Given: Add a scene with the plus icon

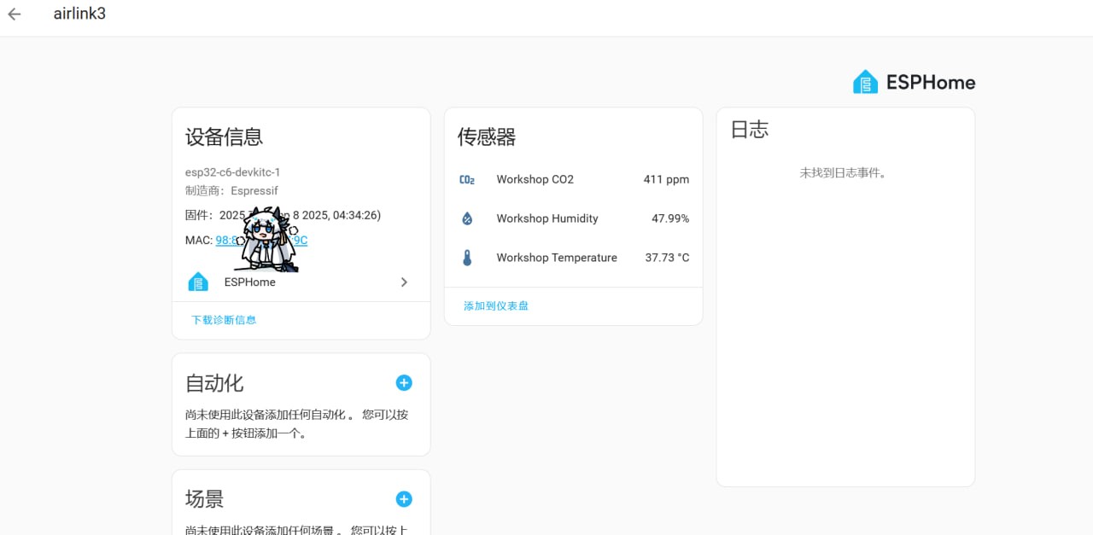Looking at the screenshot, I should (404, 499).
